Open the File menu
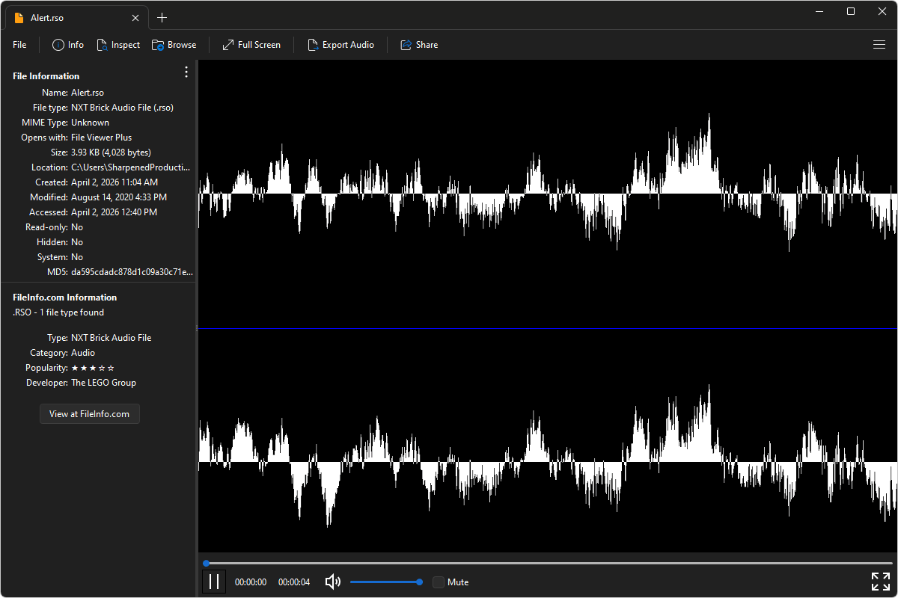Image resolution: width=898 pixels, height=598 pixels. (x=19, y=45)
